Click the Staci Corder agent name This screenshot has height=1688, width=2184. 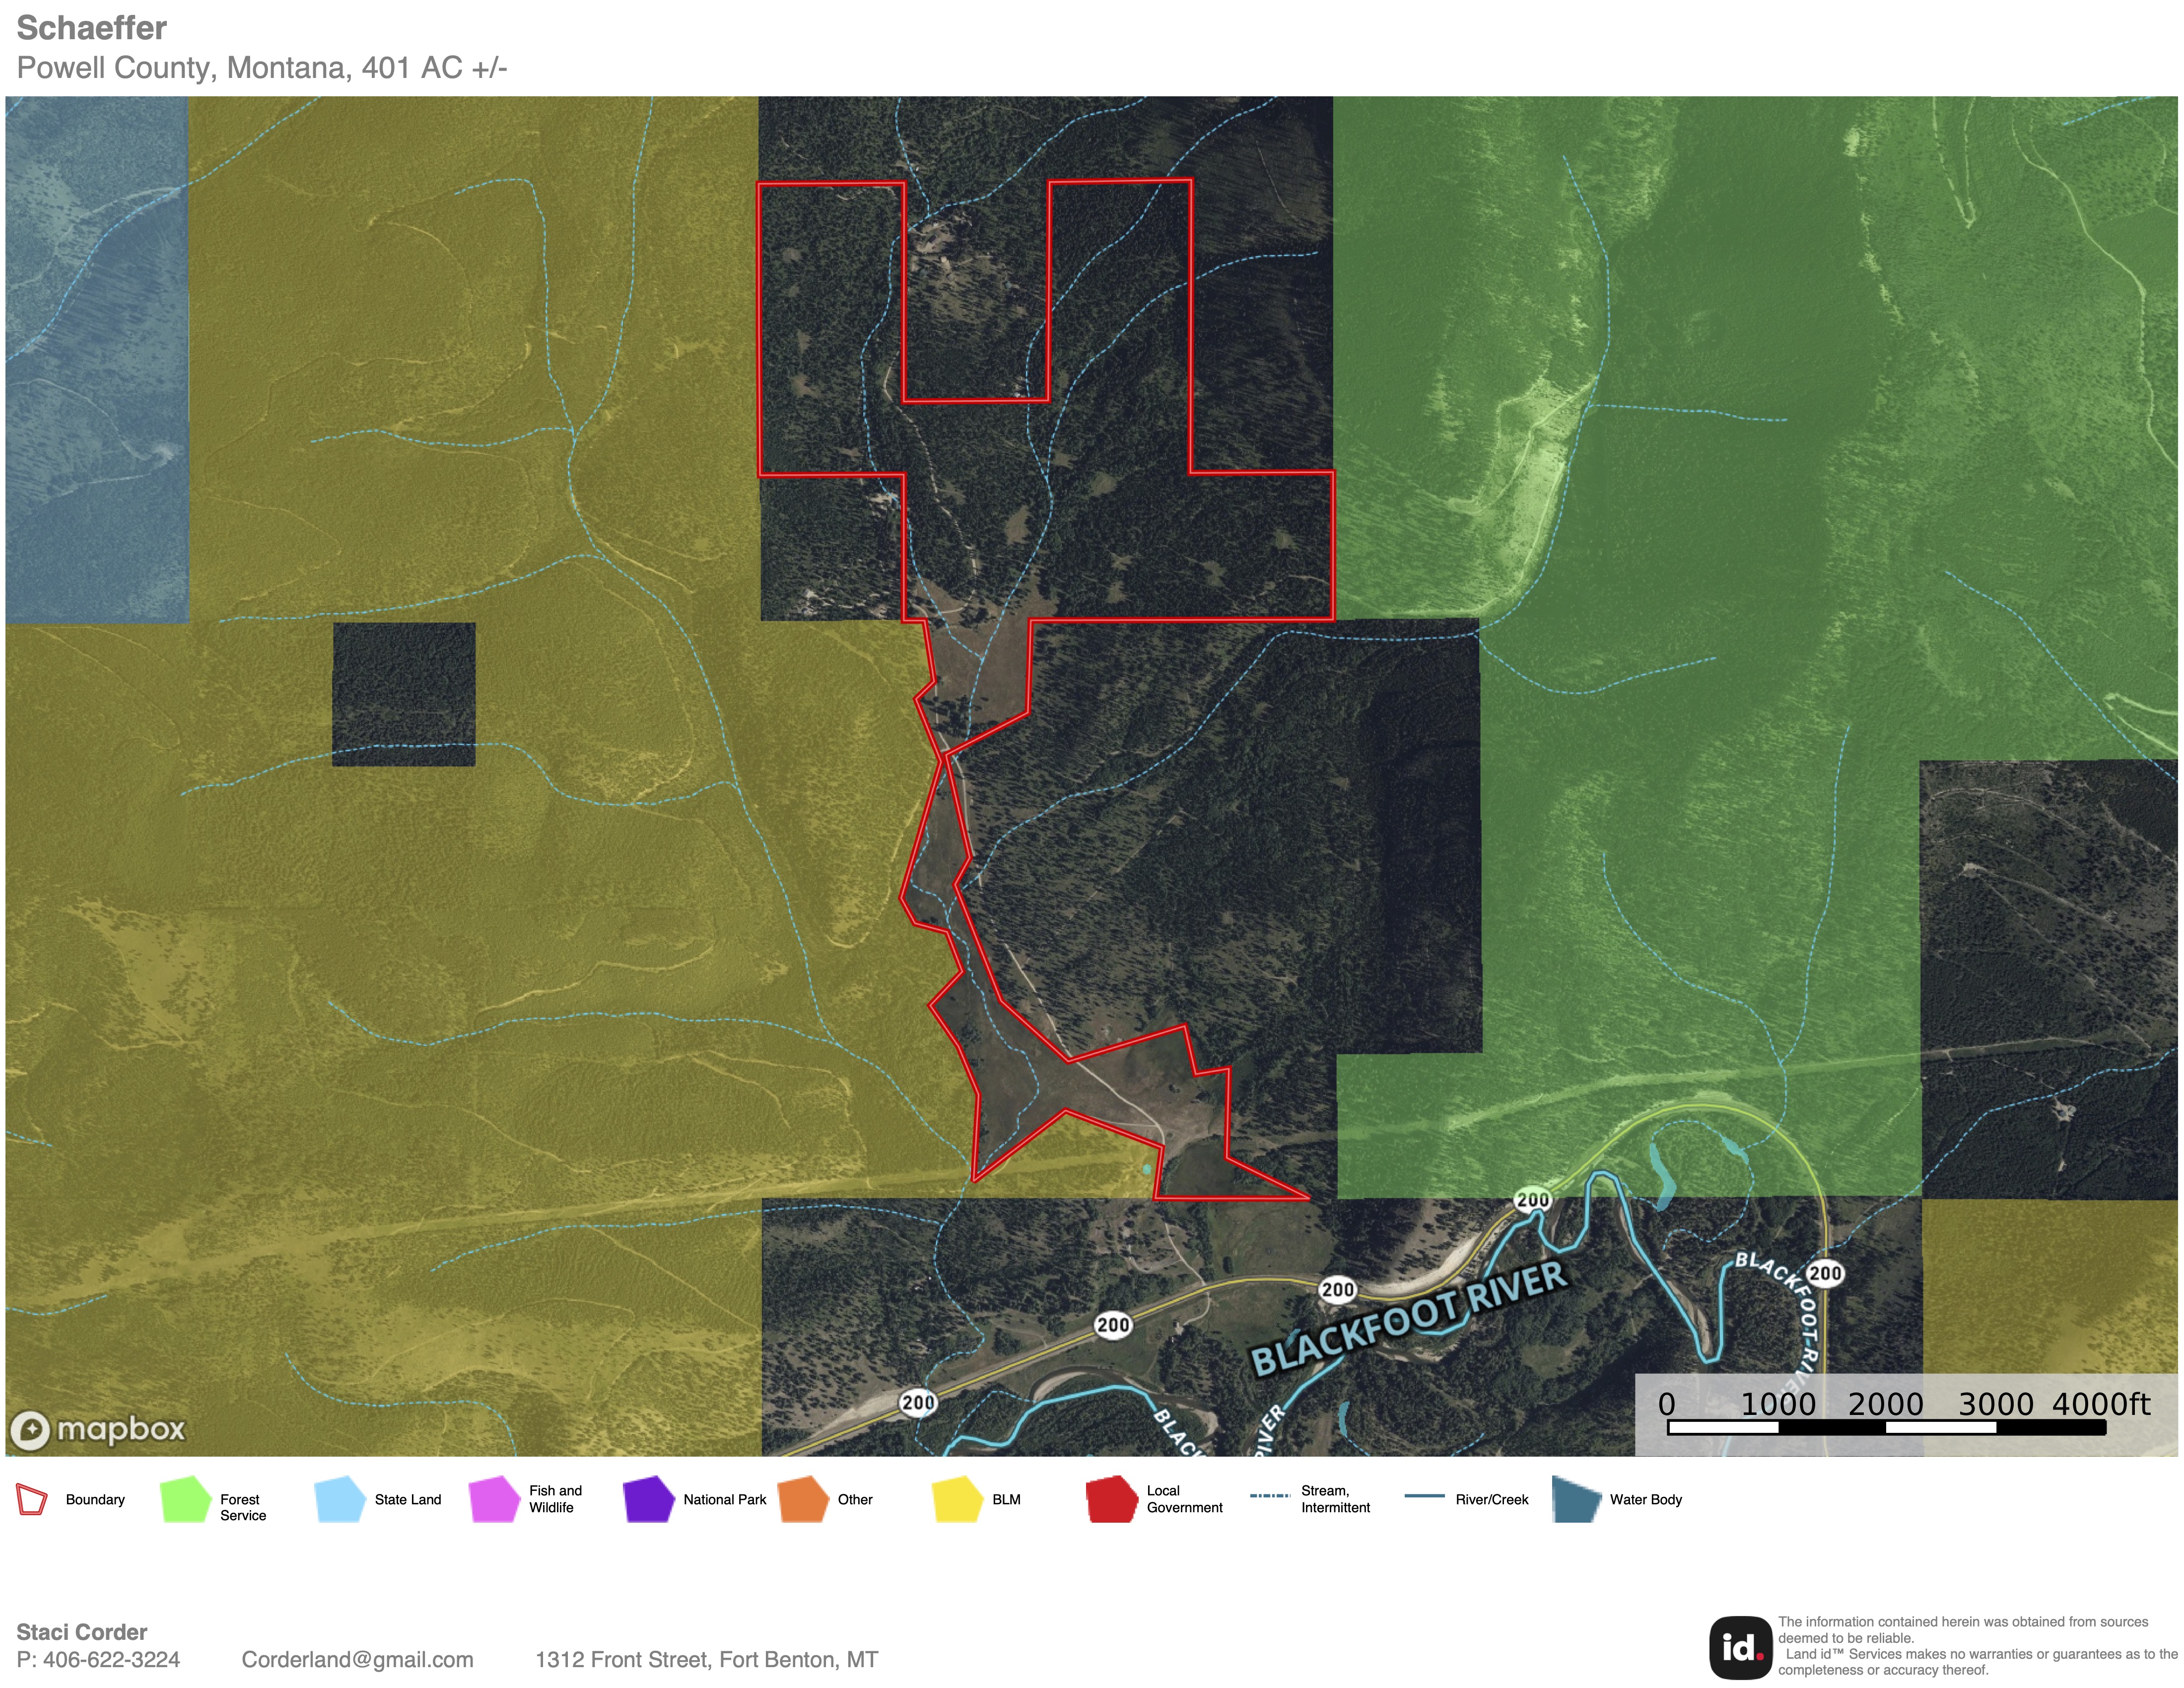[82, 1632]
